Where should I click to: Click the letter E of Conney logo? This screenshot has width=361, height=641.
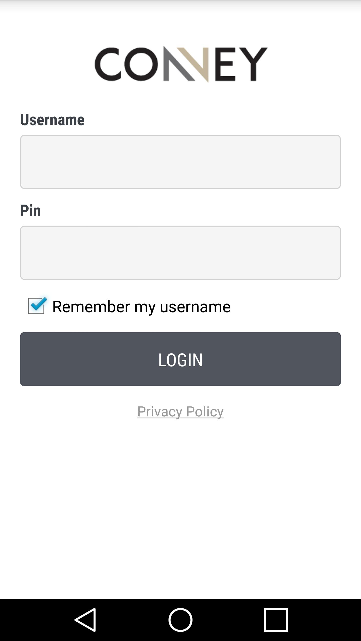(225, 64)
